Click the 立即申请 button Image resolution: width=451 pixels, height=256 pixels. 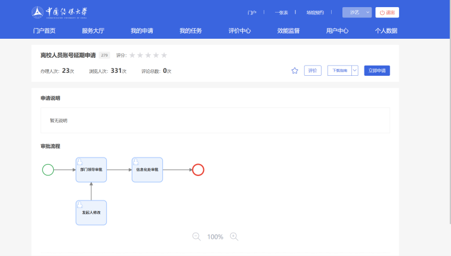click(377, 70)
